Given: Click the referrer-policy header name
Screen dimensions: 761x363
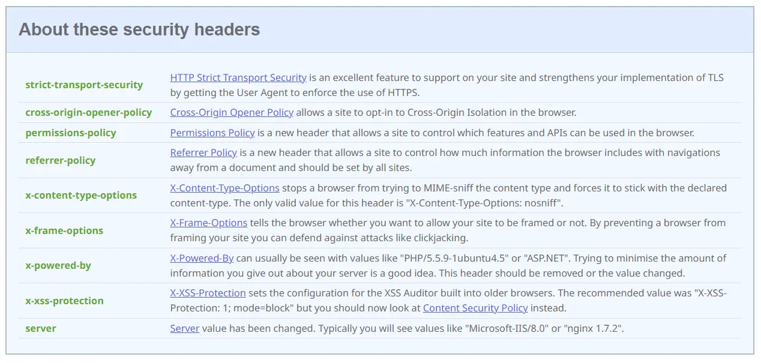Looking at the screenshot, I should point(61,160).
